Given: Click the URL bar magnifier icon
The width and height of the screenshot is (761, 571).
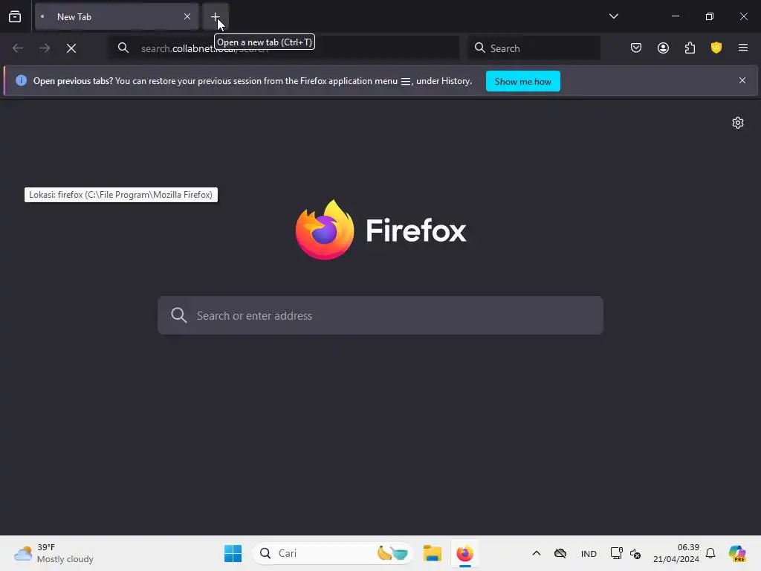Looking at the screenshot, I should tap(123, 48).
